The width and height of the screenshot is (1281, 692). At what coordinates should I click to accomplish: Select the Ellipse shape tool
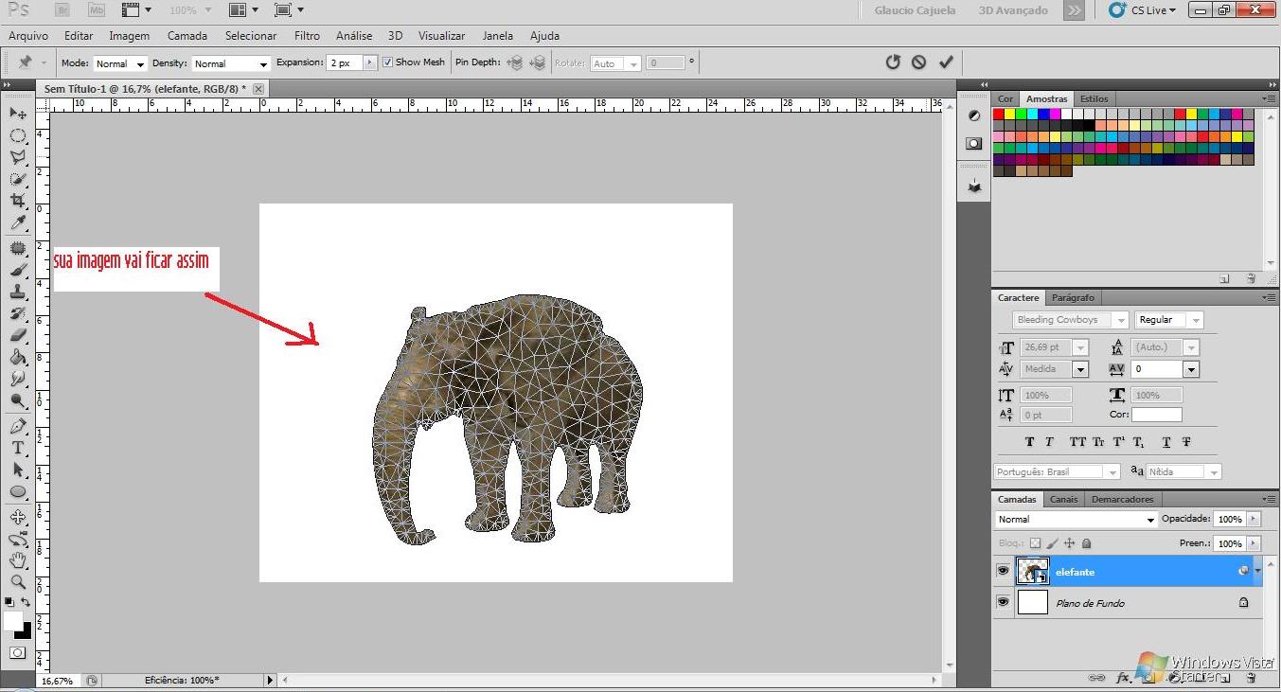click(x=18, y=491)
